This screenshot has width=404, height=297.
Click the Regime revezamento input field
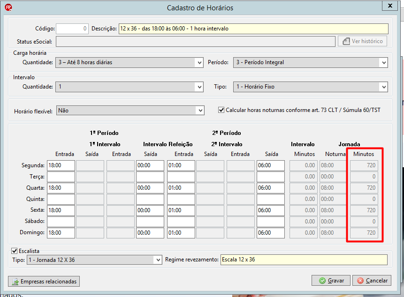pos(304,260)
